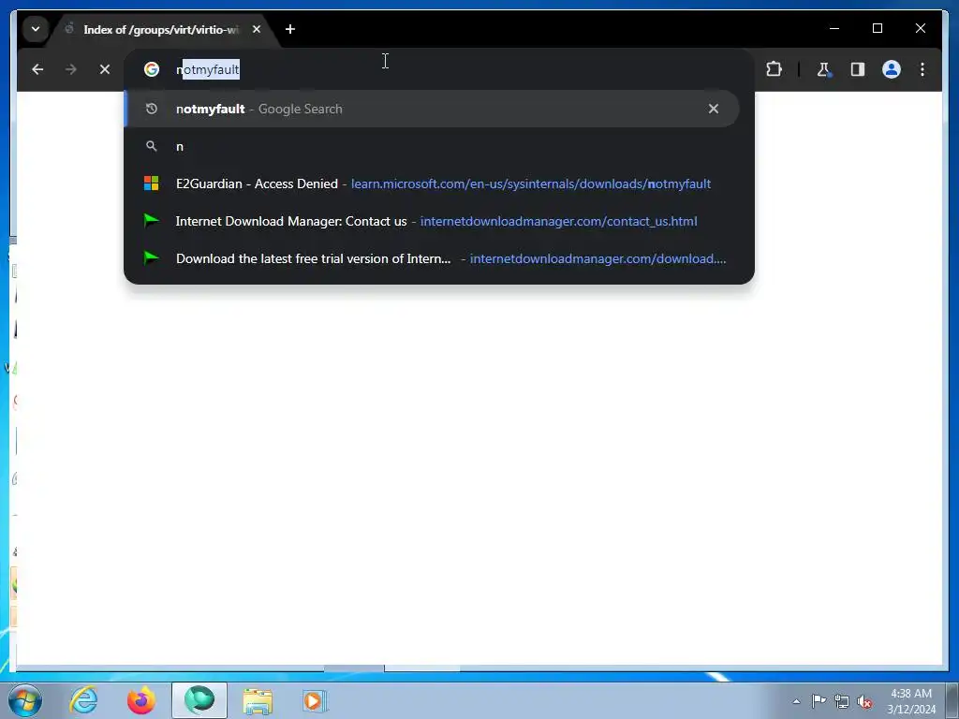Click the magnifier icon beside 'n'

pos(151,146)
